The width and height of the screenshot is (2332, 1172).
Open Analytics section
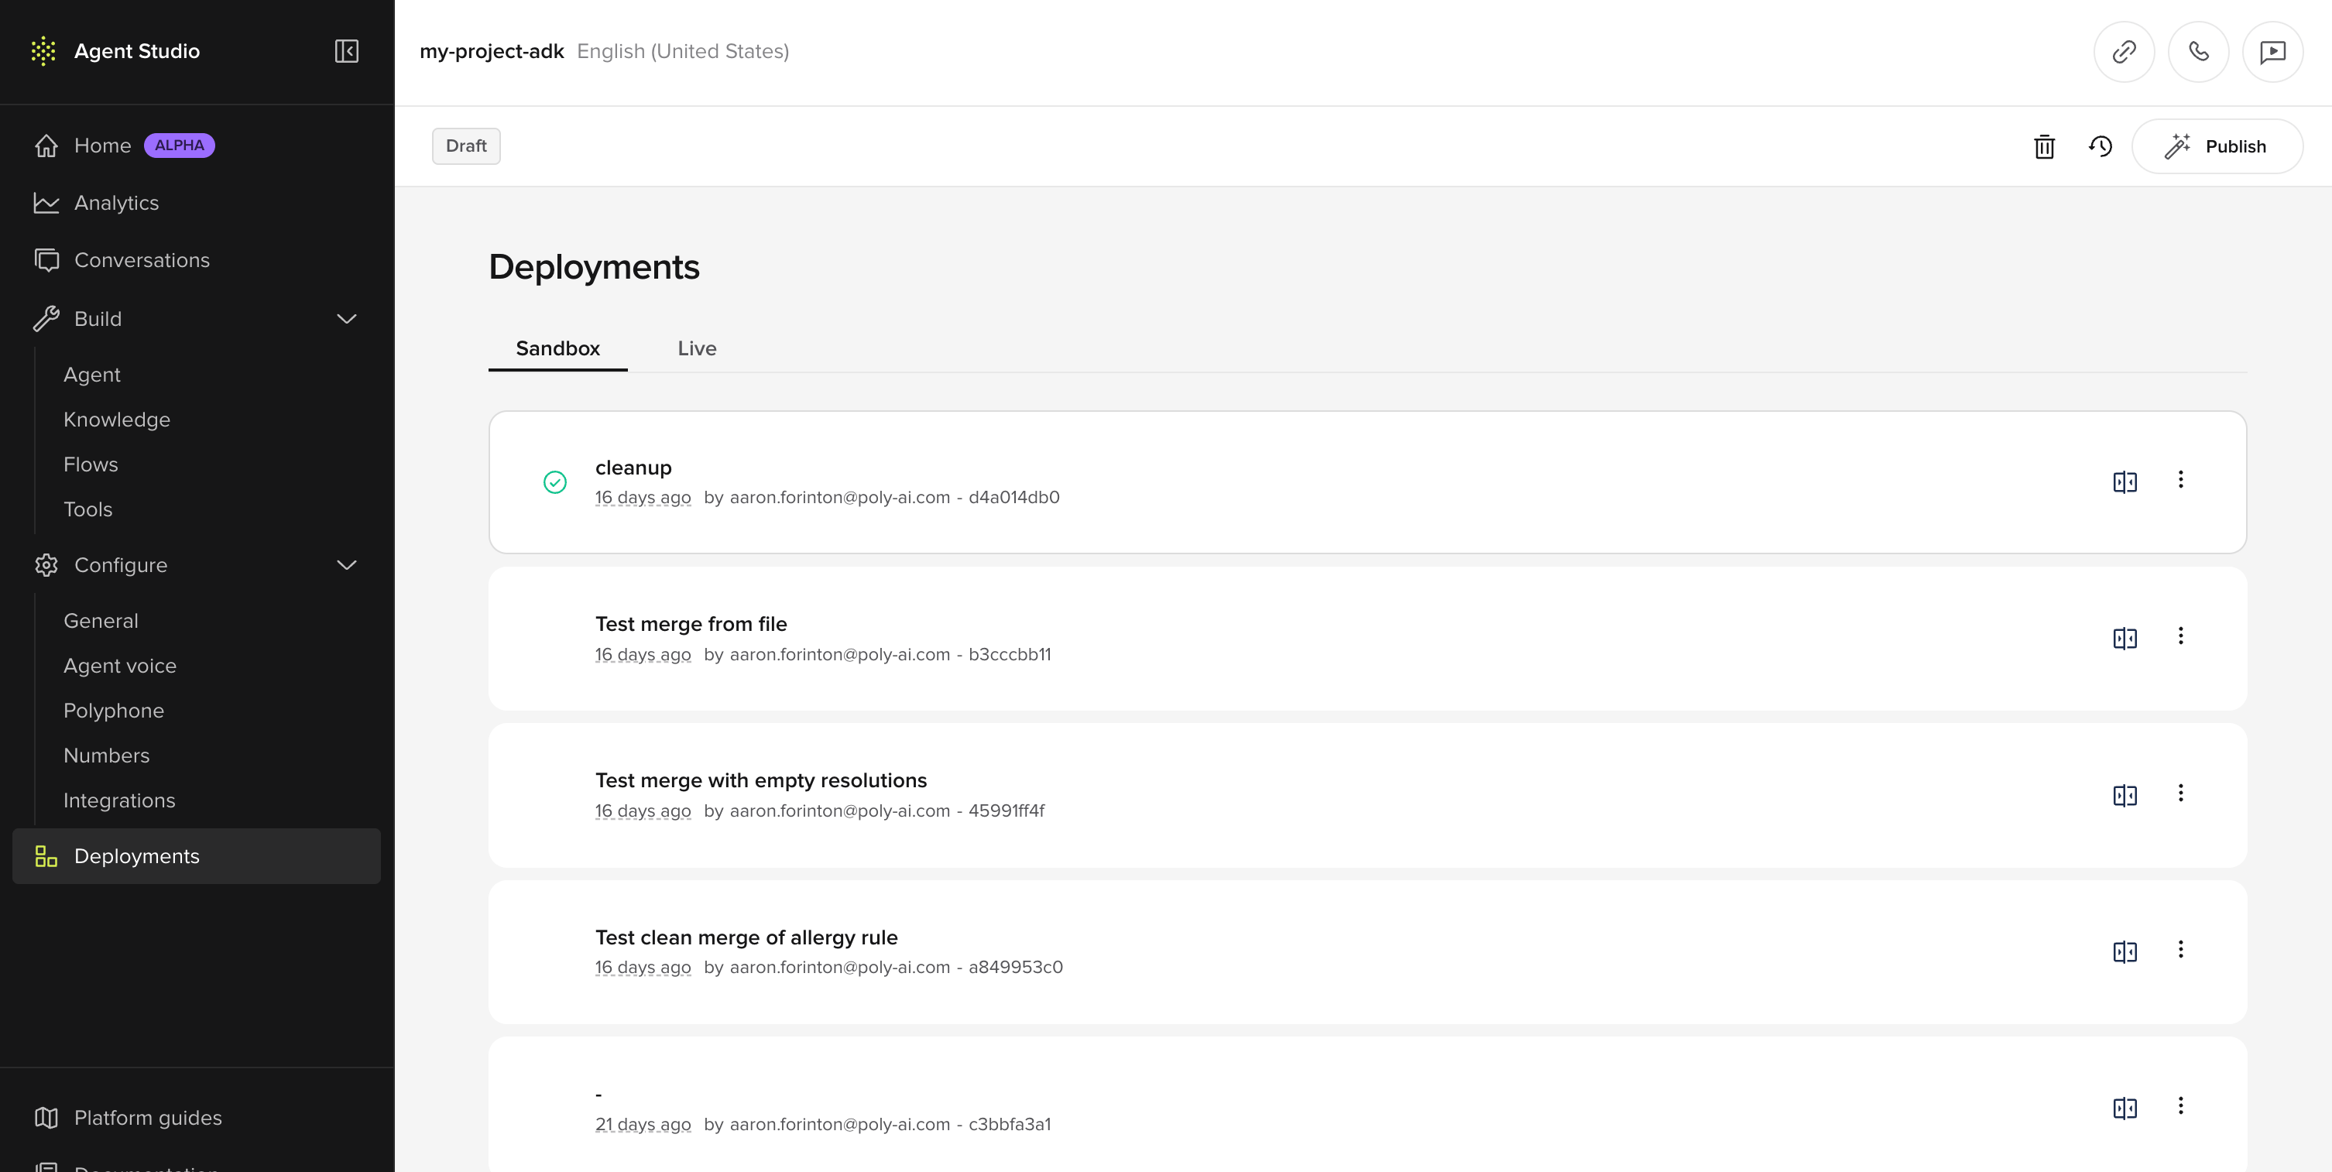[116, 203]
